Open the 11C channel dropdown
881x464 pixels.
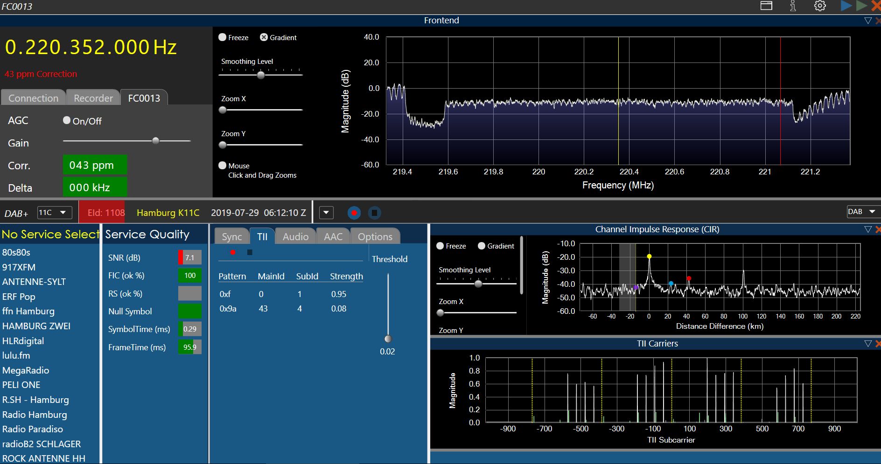click(x=55, y=213)
